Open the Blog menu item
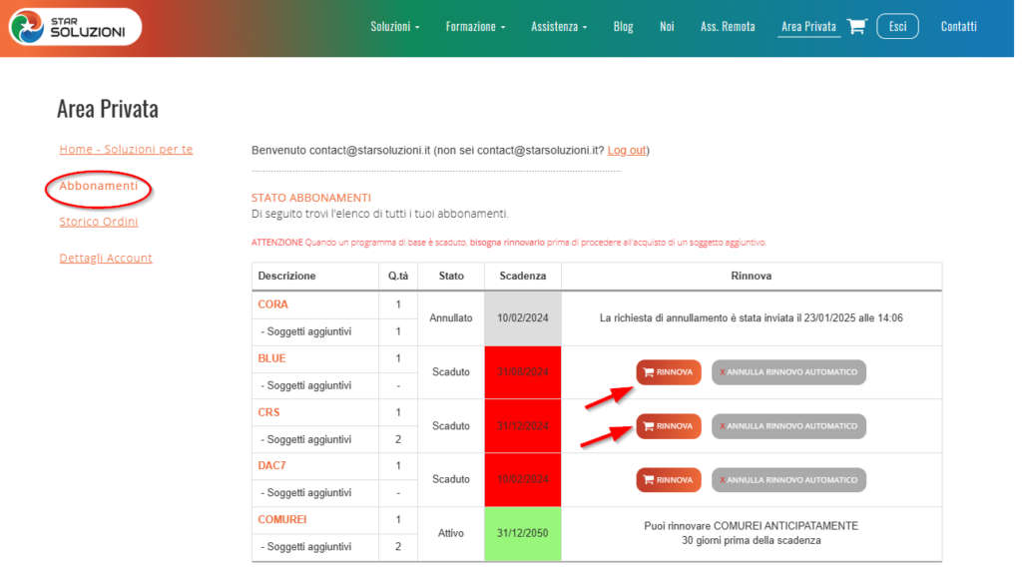1022x586 pixels. 623,27
